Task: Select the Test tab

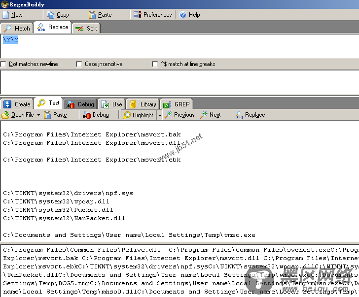Action: 48,103
